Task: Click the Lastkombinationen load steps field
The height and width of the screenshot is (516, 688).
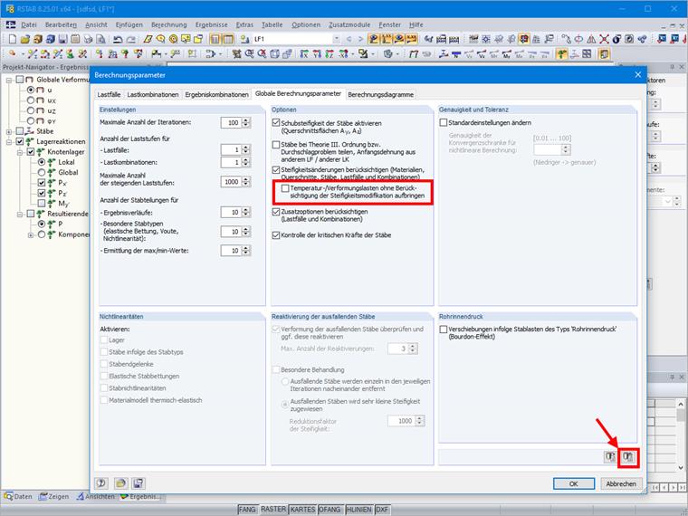Action: tap(231, 162)
